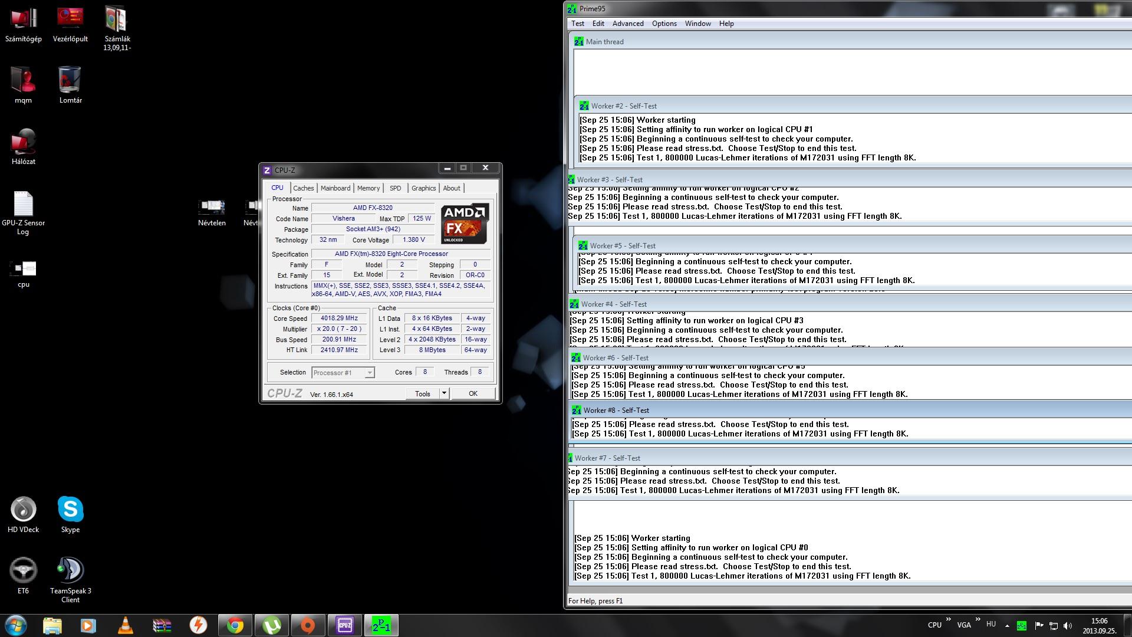Switch to the SPD tab in CPU-Z
This screenshot has height=637, width=1132.
[396, 188]
